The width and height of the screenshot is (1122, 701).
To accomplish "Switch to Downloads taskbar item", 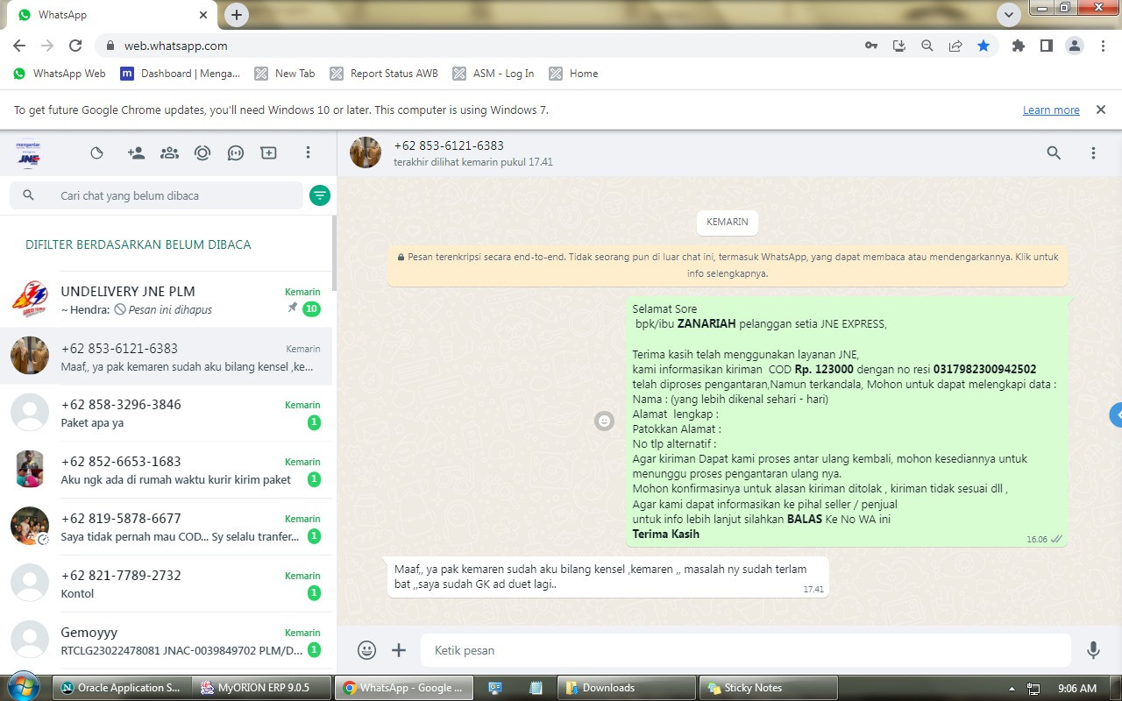I will pos(628,688).
